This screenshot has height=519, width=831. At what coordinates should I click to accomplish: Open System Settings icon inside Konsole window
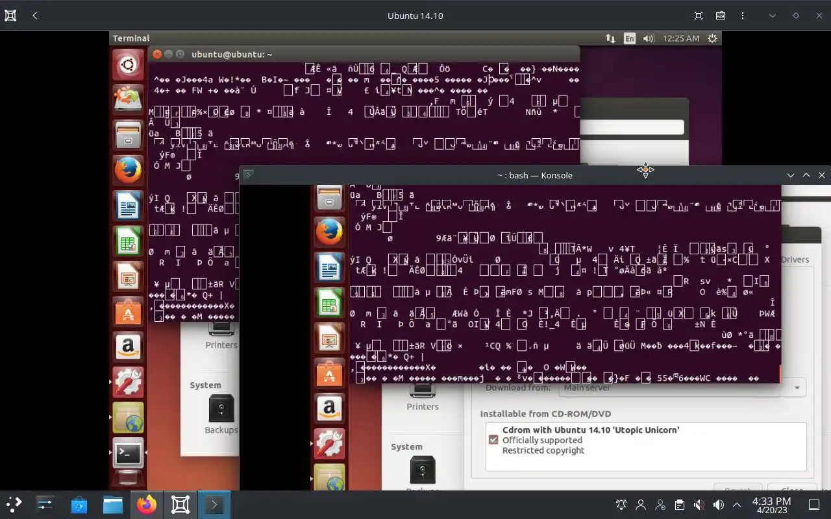[x=329, y=444]
